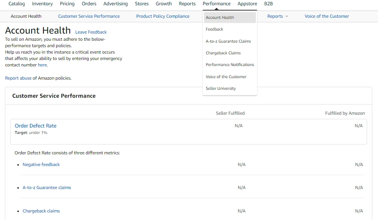
Task: Open the Catalog menu
Action: 17,4
